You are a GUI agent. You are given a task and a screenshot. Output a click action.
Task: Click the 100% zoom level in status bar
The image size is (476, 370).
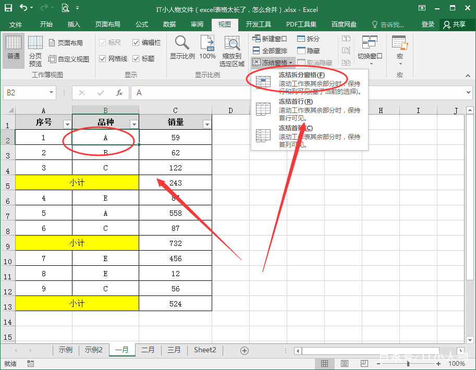[x=457, y=364]
